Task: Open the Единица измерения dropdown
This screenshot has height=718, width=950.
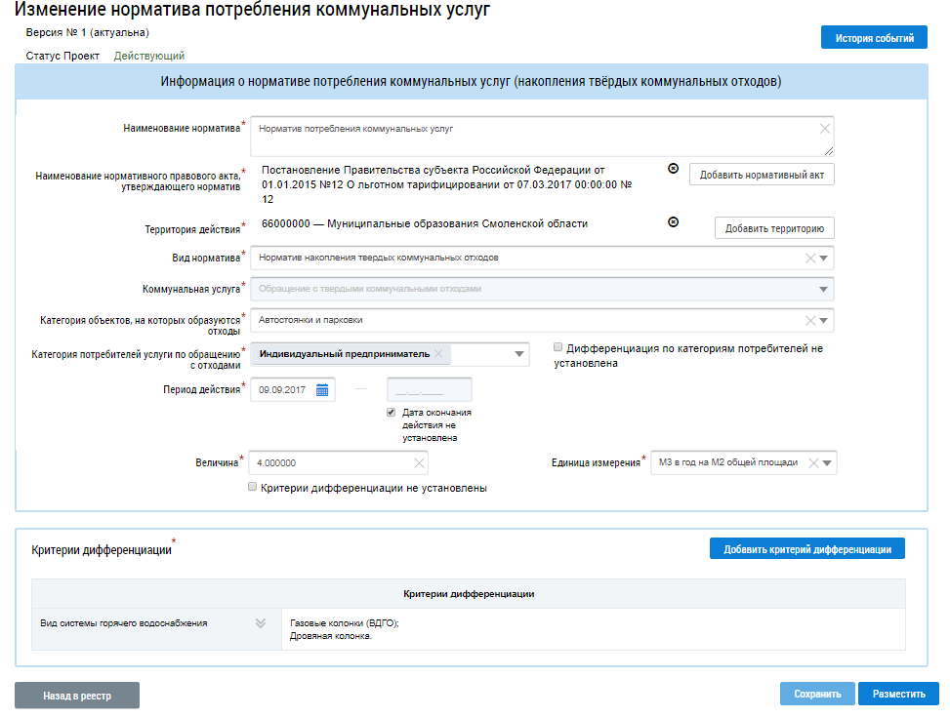Action: [827, 463]
